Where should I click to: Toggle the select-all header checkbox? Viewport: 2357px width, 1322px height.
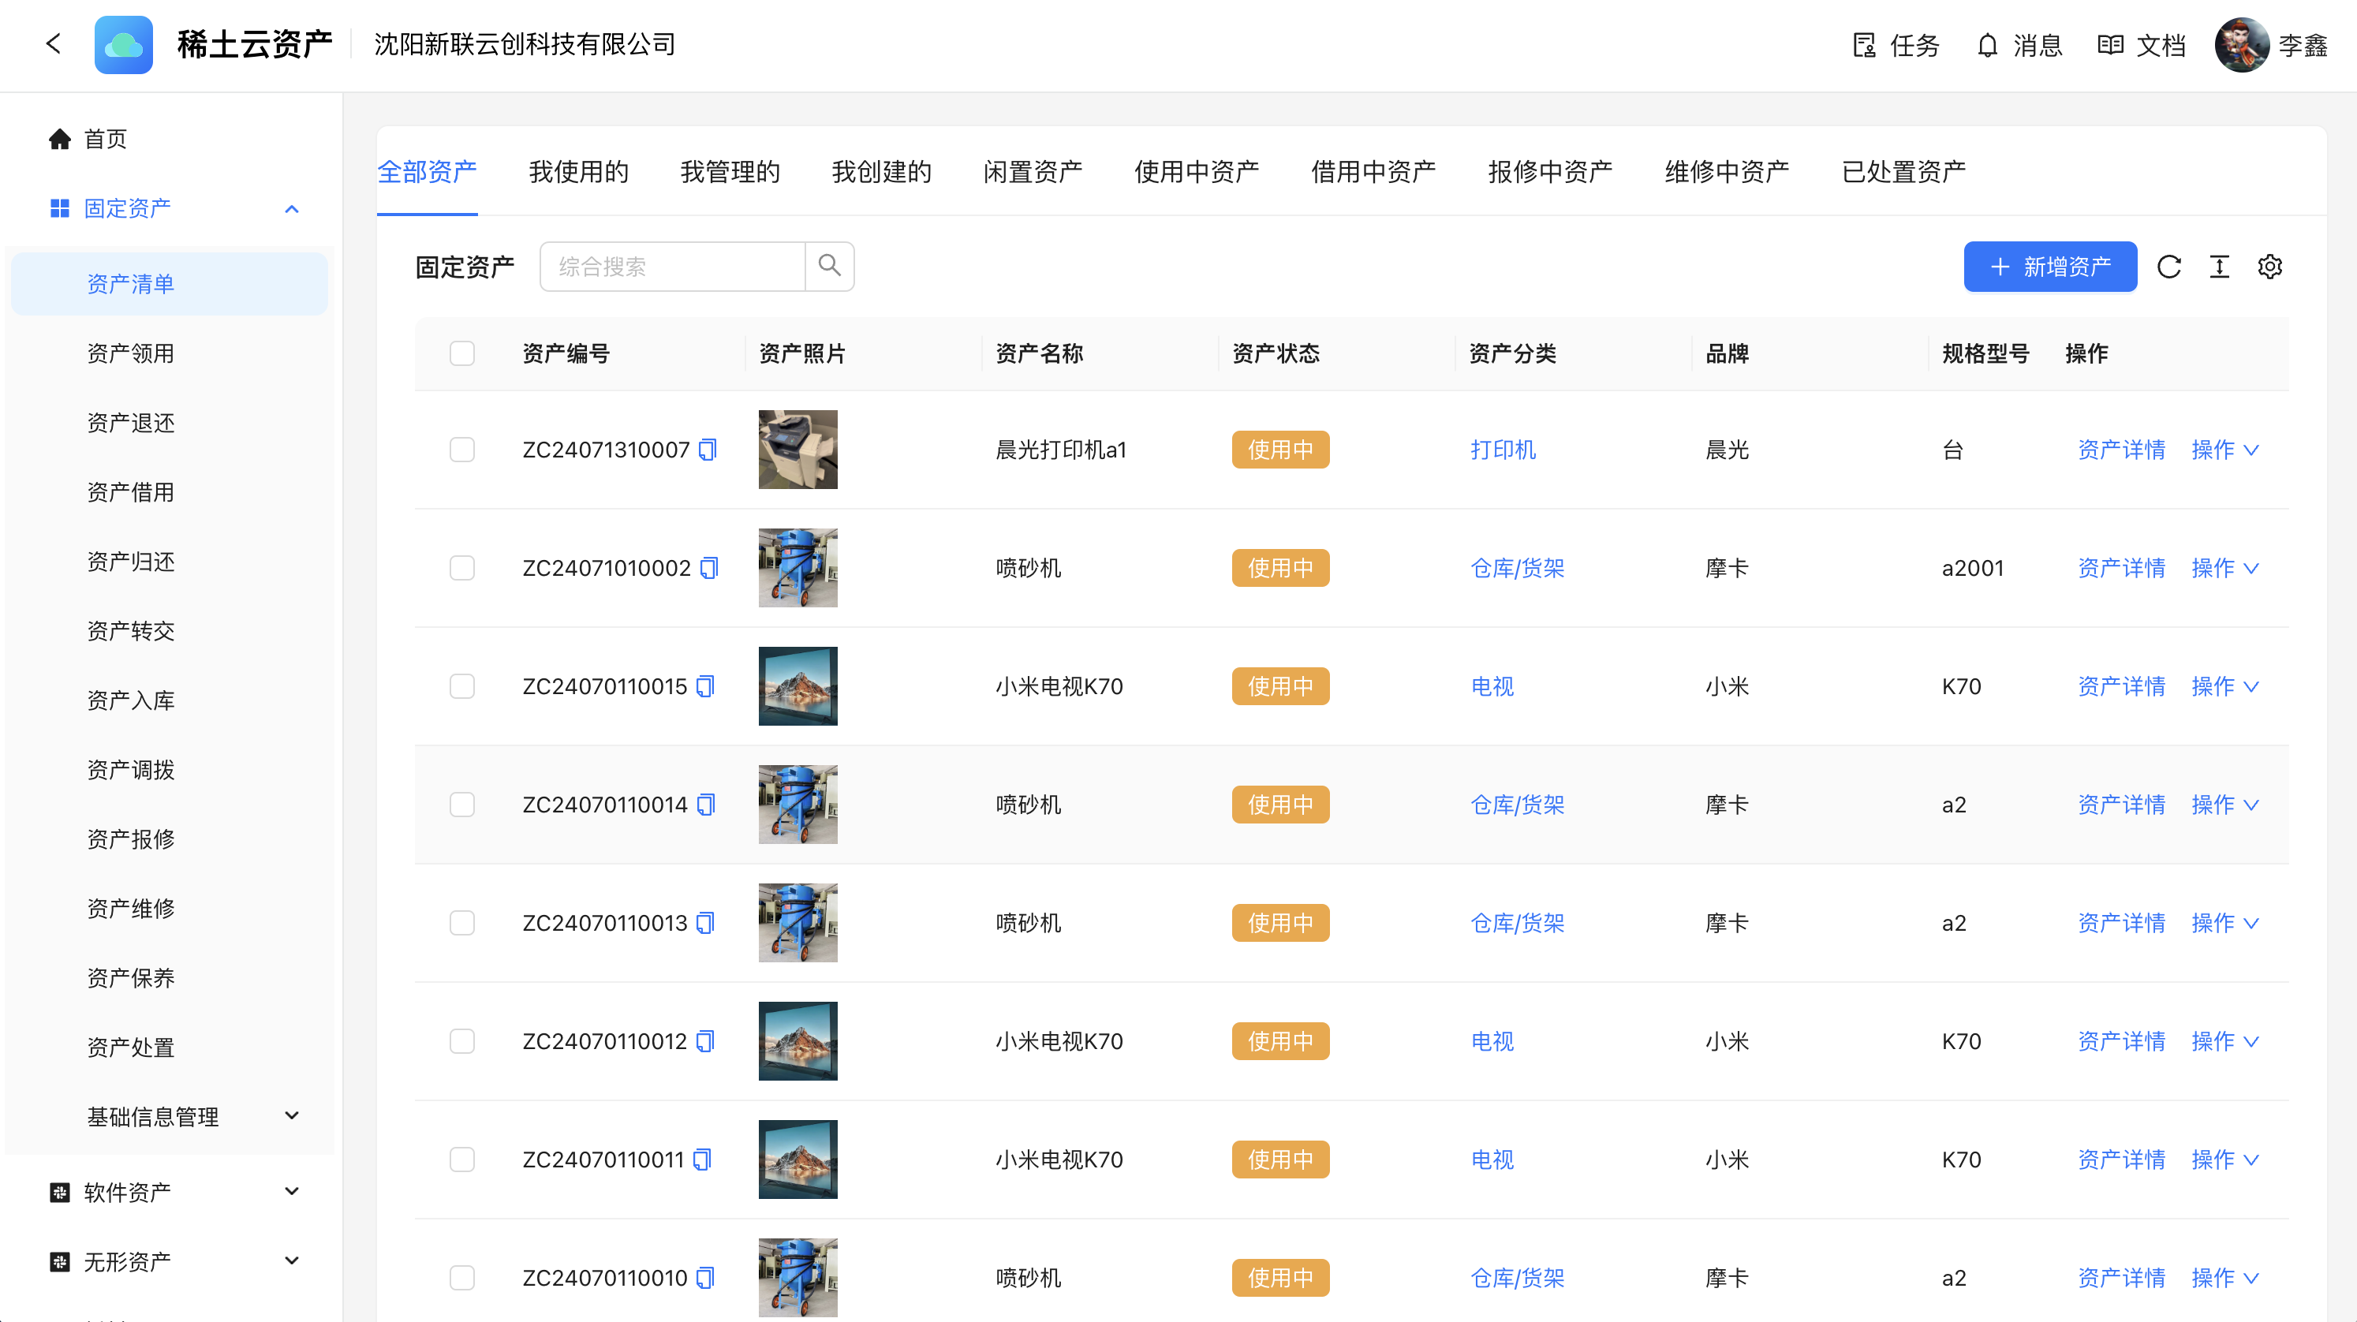pyautogui.click(x=462, y=353)
